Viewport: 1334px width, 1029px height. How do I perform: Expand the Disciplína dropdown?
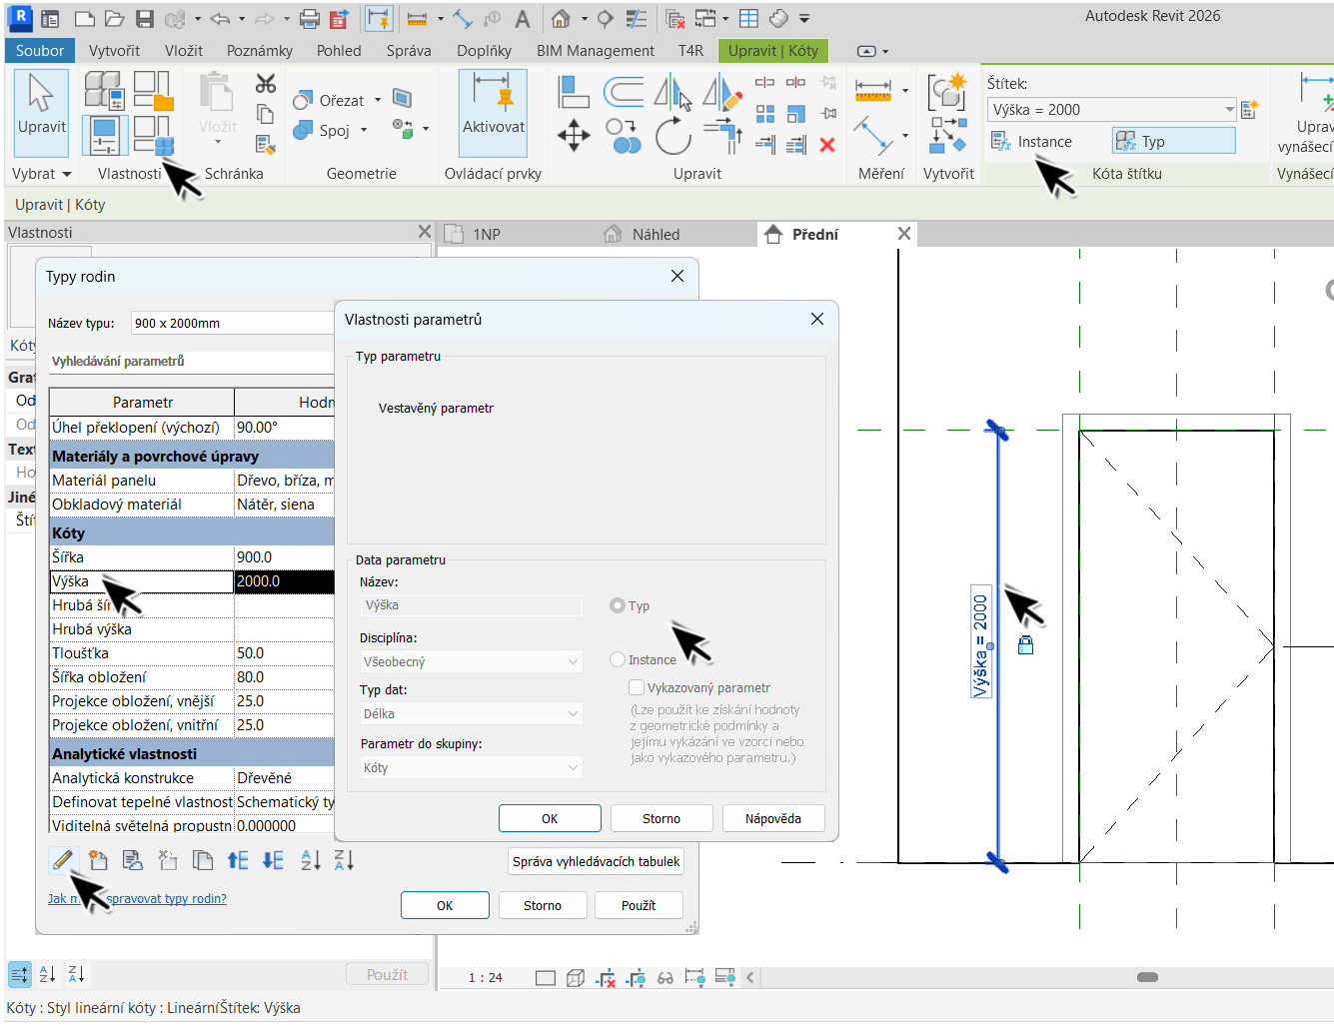[x=471, y=661]
